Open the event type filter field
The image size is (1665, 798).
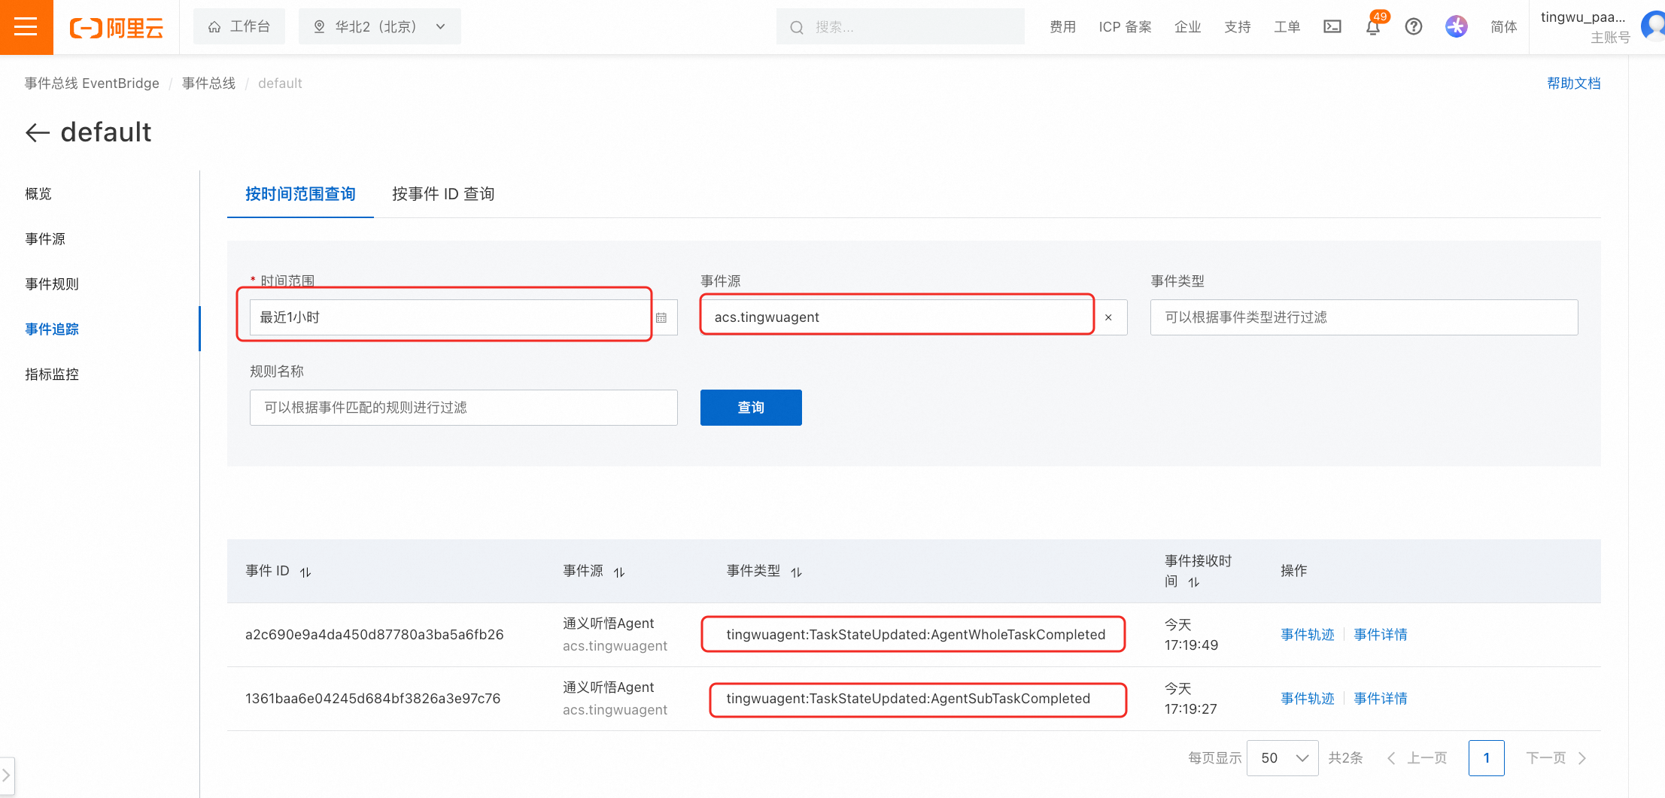click(x=1363, y=317)
